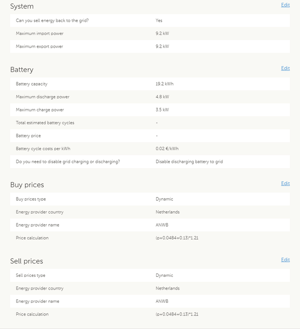The width and height of the screenshot is (300, 329).
Task: Click the 0.02 €/kWh cycle cost value
Action: pos(167,149)
